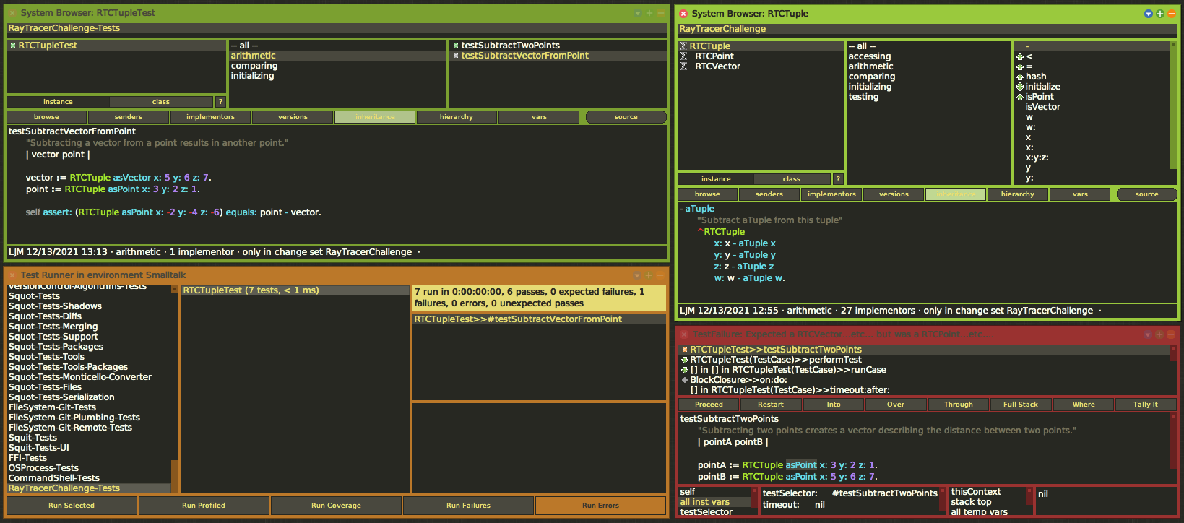Click the Proceed button in the debugger
Viewport: 1184px width, 523px height.
709,405
